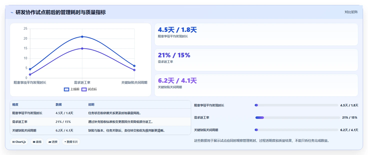
Task: Select the title 研发协作试点前后的管理耗时与质量指标
Action: coord(61,12)
